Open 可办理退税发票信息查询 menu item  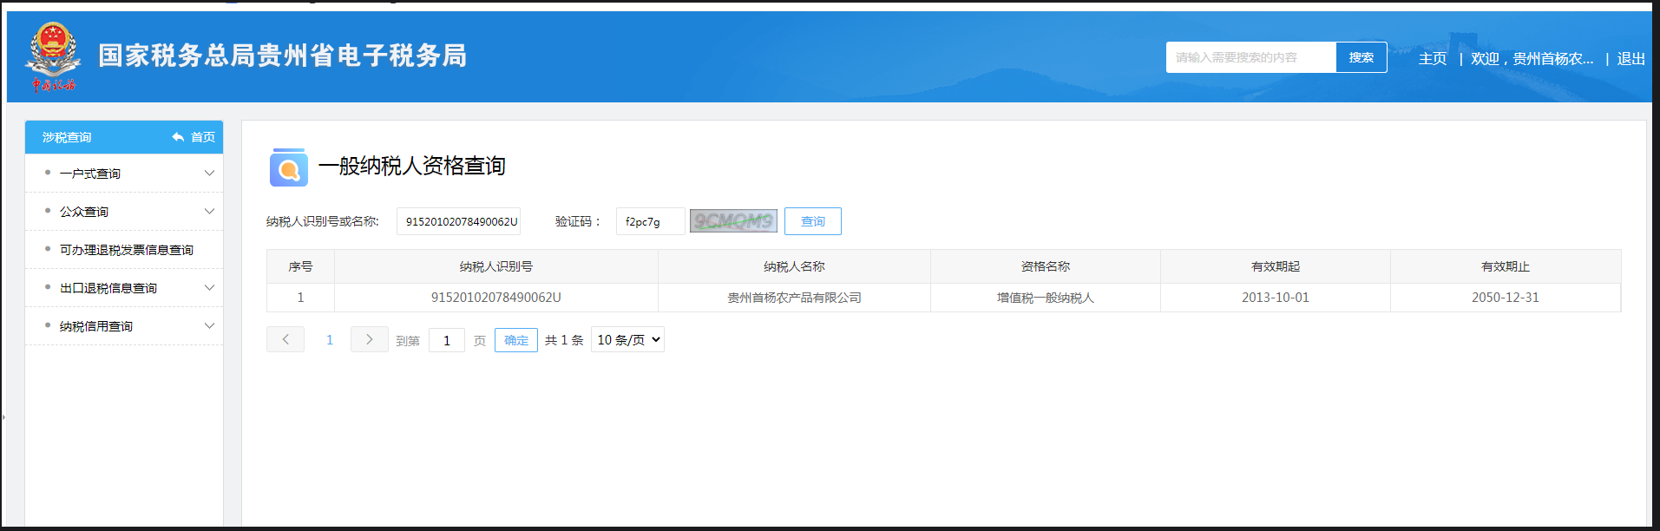pos(127,250)
